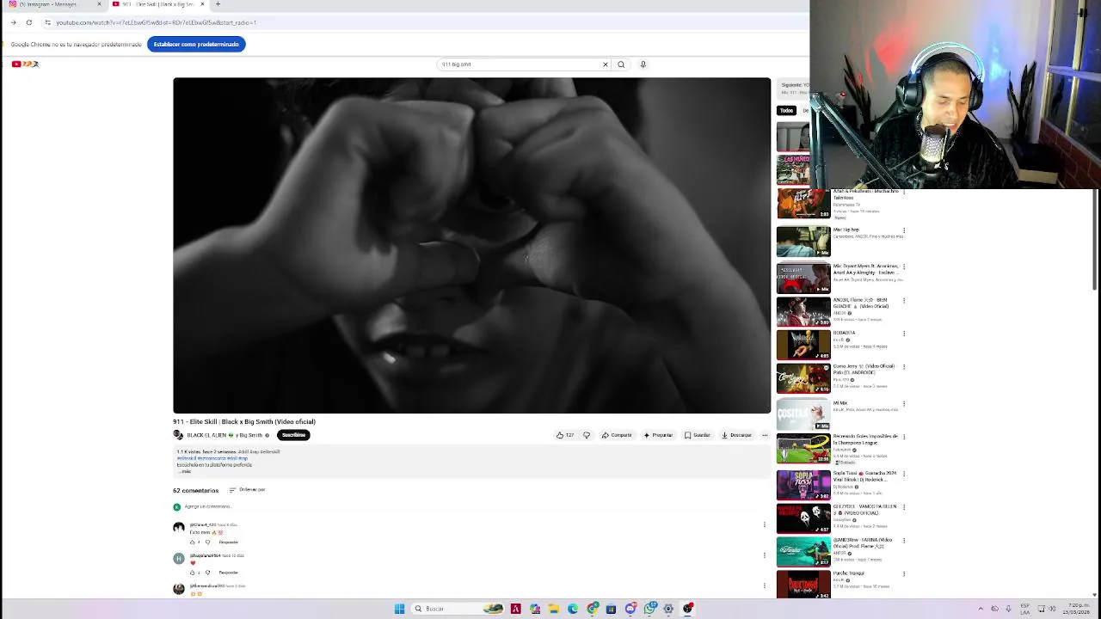Viewport: 1101px width, 619px height.
Task: Click the BLACK EL ALIEN channel avatar
Action: pos(178,435)
